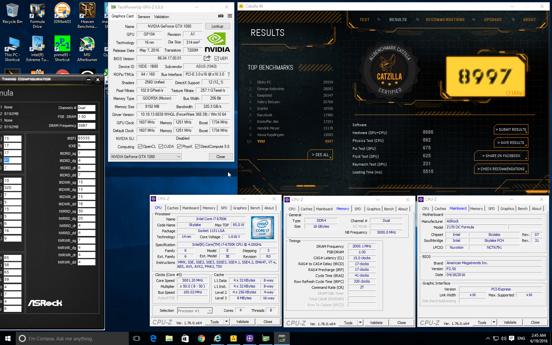
Task: Open the ABOUT tab in Catzilla
Action: 529,20
